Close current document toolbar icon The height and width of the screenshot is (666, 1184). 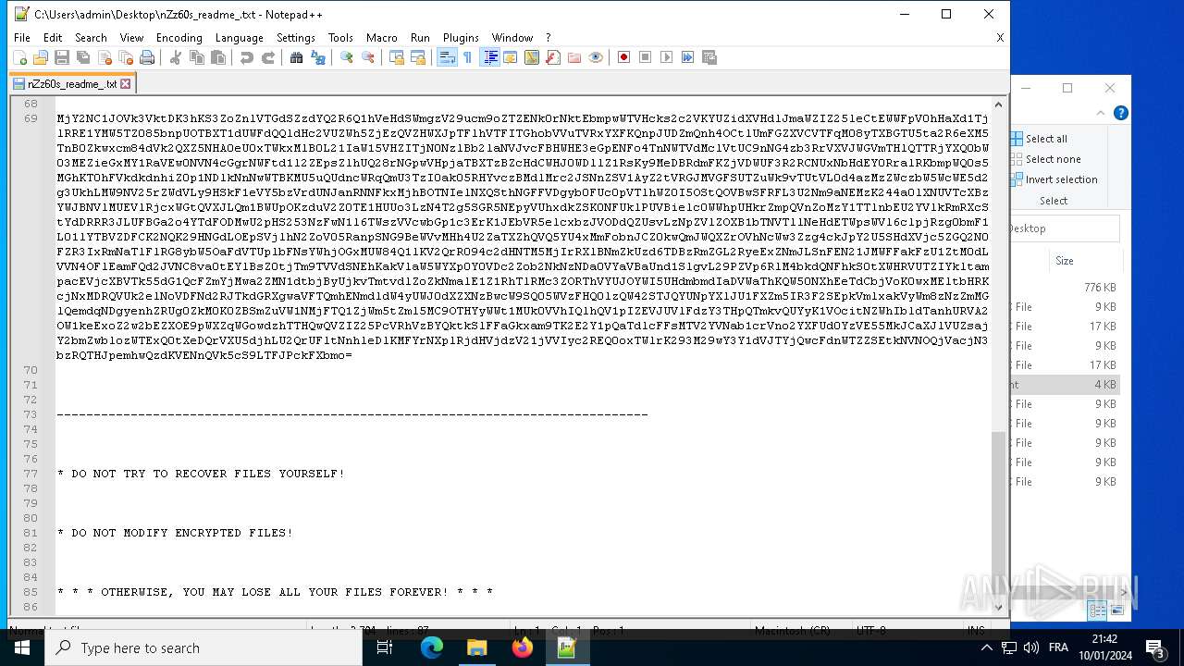[105, 57]
